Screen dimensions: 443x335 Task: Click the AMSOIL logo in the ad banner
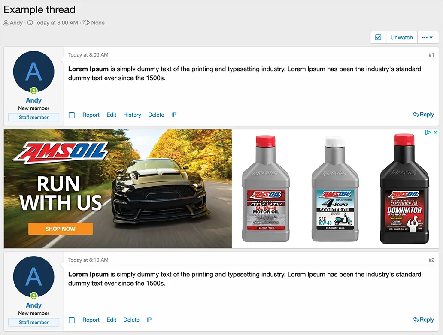pos(61,153)
